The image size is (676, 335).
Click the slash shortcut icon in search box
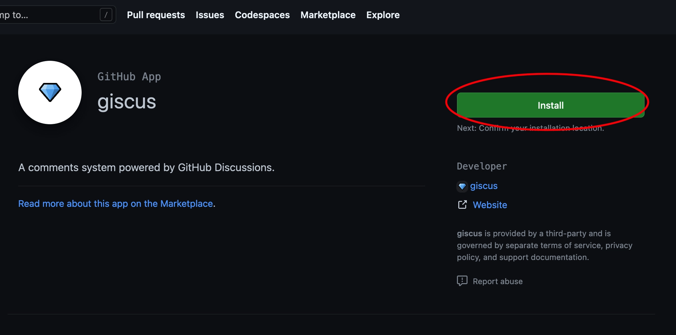[x=106, y=15]
